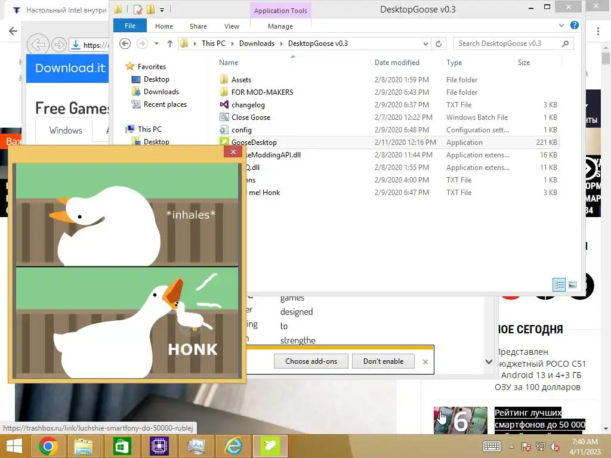Image resolution: width=611 pixels, height=458 pixels.
Task: Select the Assets folder icon
Action: pos(224,79)
